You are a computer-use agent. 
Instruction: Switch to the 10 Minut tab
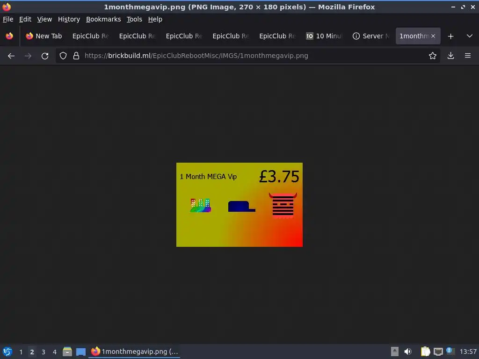click(x=325, y=36)
